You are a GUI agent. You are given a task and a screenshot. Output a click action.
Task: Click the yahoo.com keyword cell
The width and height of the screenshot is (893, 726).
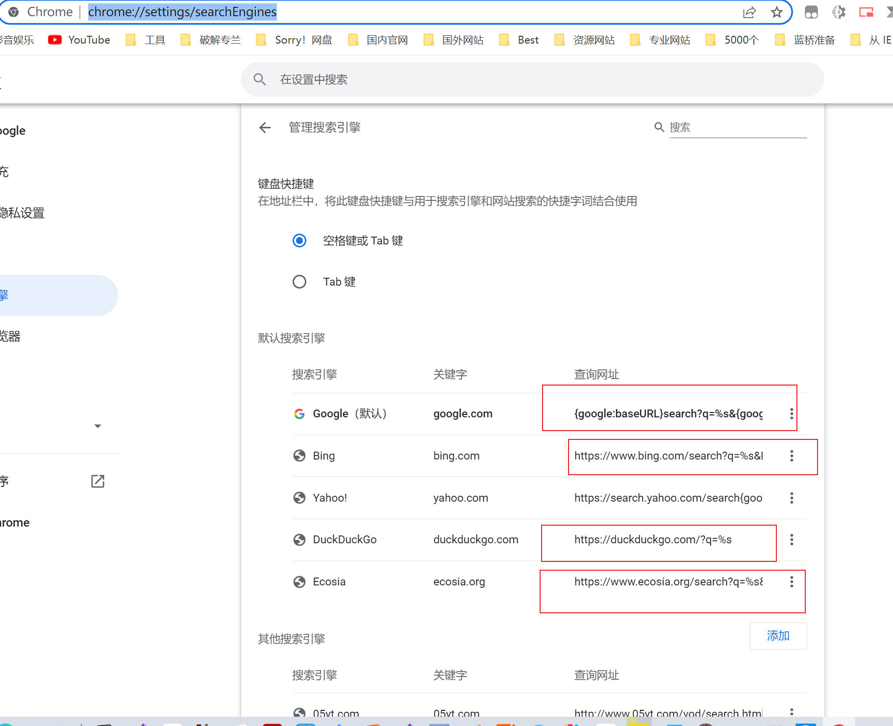pyautogui.click(x=461, y=498)
